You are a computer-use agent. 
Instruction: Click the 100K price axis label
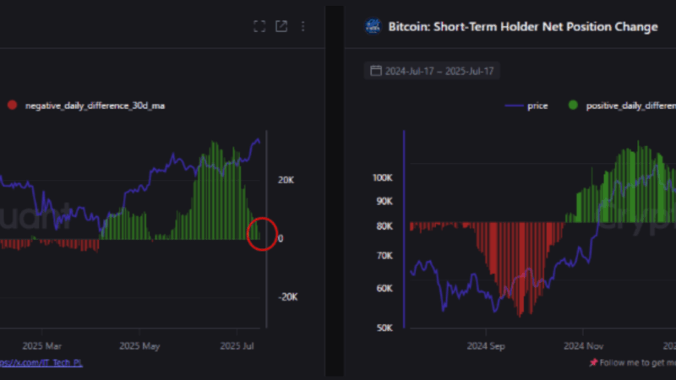[383, 177]
